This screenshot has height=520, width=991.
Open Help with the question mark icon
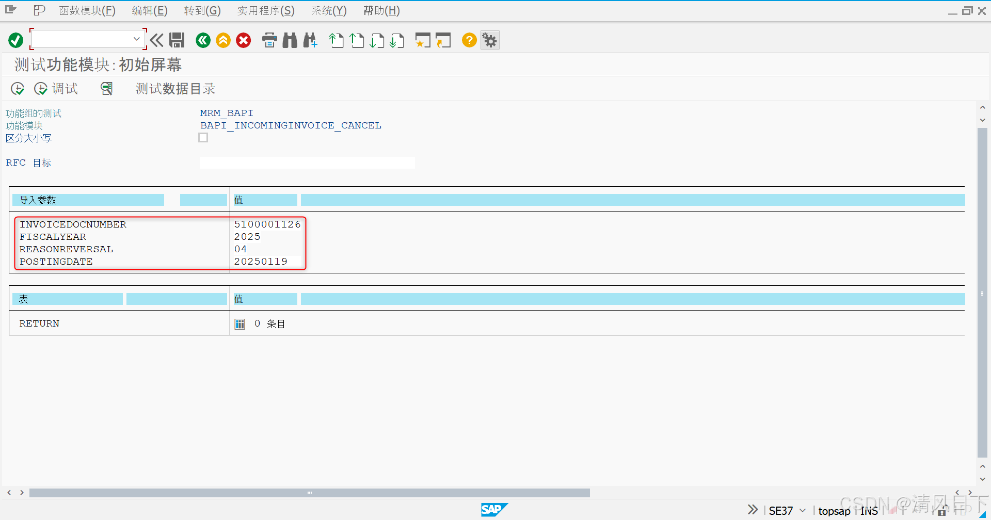point(469,40)
